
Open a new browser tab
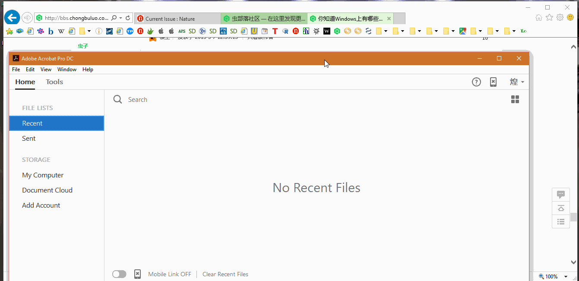[399, 19]
